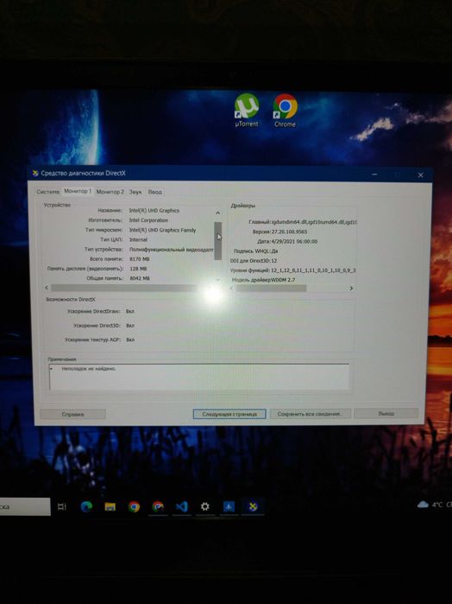Open File Explorer from the taskbar
The width and height of the screenshot is (452, 604).
[x=110, y=506]
